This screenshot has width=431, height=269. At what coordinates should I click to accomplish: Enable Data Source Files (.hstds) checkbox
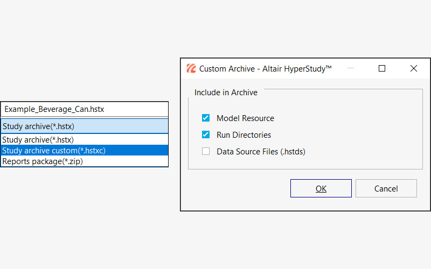(206, 152)
